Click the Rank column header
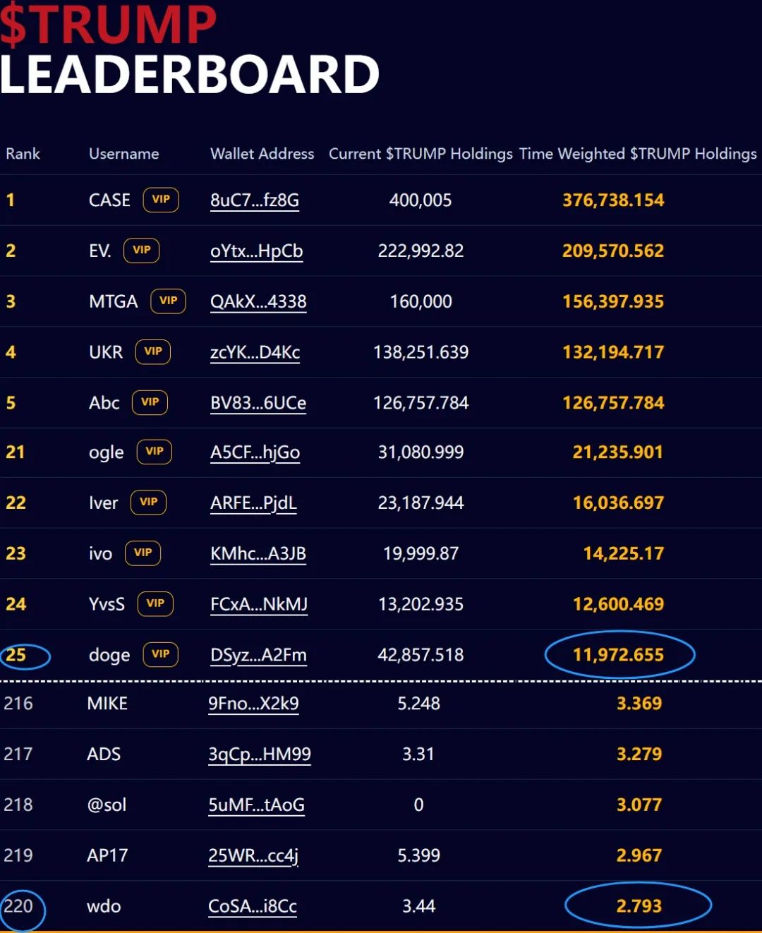 [x=23, y=154]
